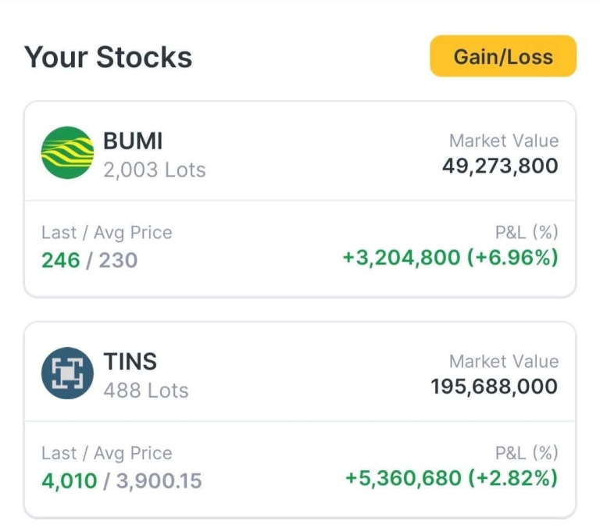Click TINS last/avg price 4,010 / 3,900.15
The height and width of the screenshot is (532, 600).
[121, 480]
